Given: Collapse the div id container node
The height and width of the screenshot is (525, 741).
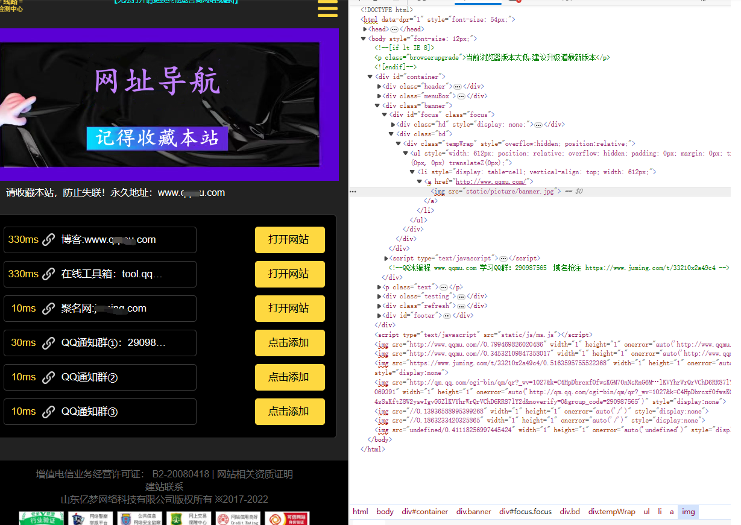Looking at the screenshot, I should click(x=370, y=77).
